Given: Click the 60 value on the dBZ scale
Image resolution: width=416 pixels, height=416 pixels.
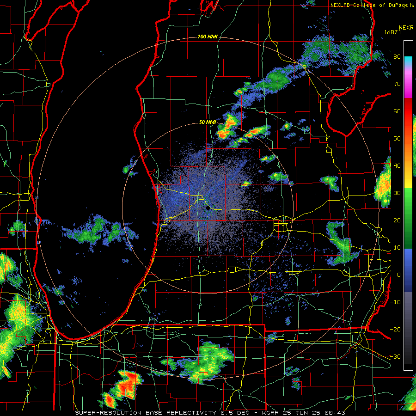Looking at the screenshot, I should pos(397,111).
